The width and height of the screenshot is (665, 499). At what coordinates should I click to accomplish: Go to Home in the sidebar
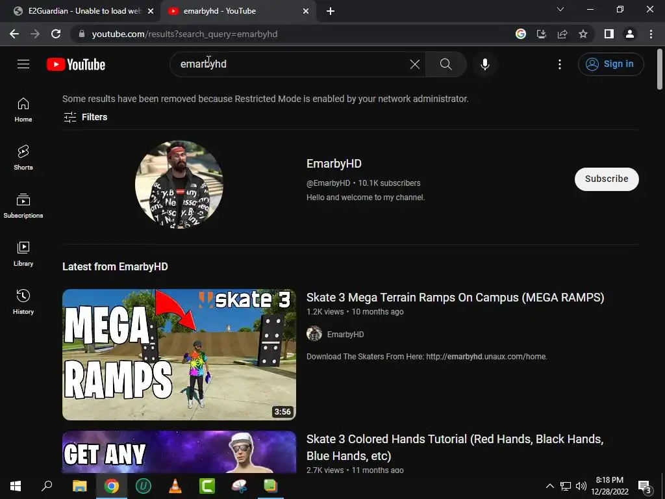[x=23, y=109]
